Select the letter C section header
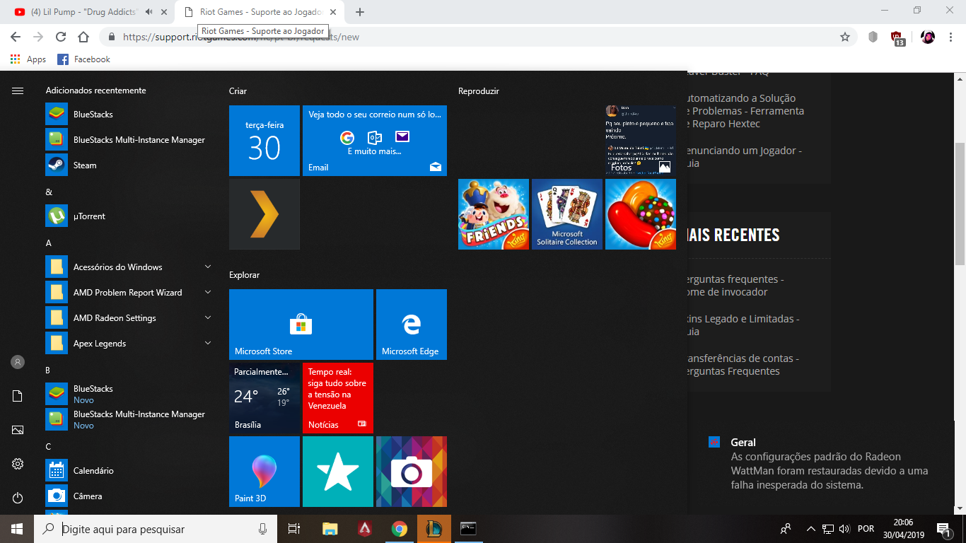966x543 pixels. [x=48, y=446]
